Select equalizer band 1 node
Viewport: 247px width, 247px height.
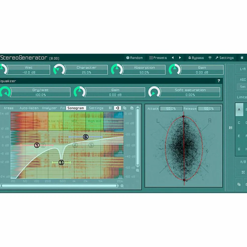[x=37, y=145]
